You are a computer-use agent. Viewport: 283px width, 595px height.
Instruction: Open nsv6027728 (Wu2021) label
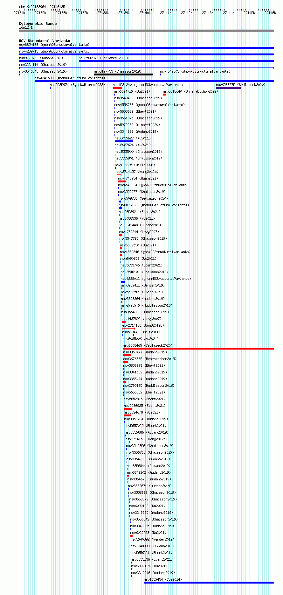click(x=148, y=533)
